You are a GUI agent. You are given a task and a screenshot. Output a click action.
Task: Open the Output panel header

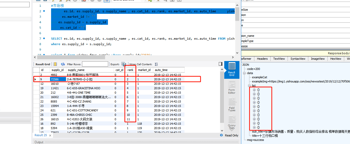click(x=39, y=142)
